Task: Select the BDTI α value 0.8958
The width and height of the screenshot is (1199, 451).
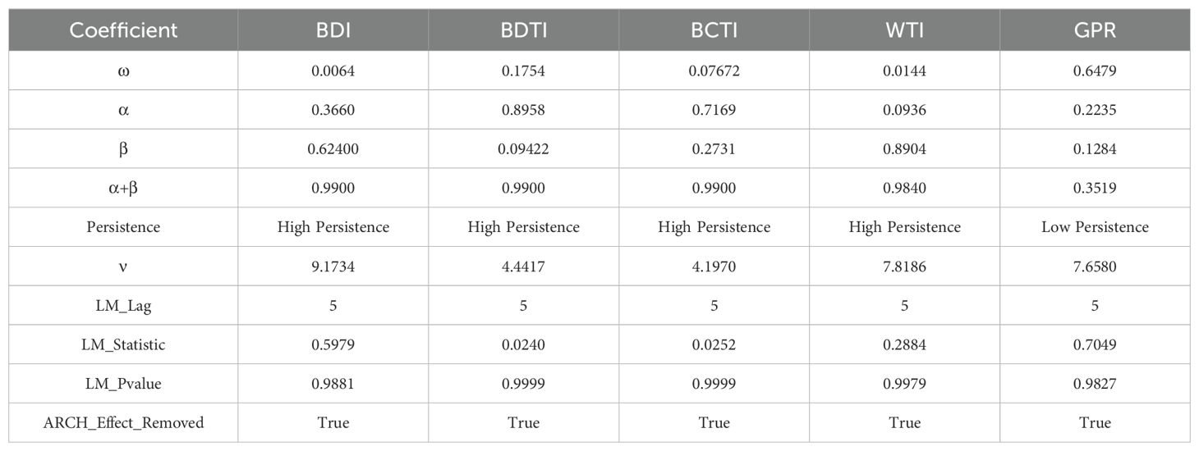Action: tap(523, 110)
